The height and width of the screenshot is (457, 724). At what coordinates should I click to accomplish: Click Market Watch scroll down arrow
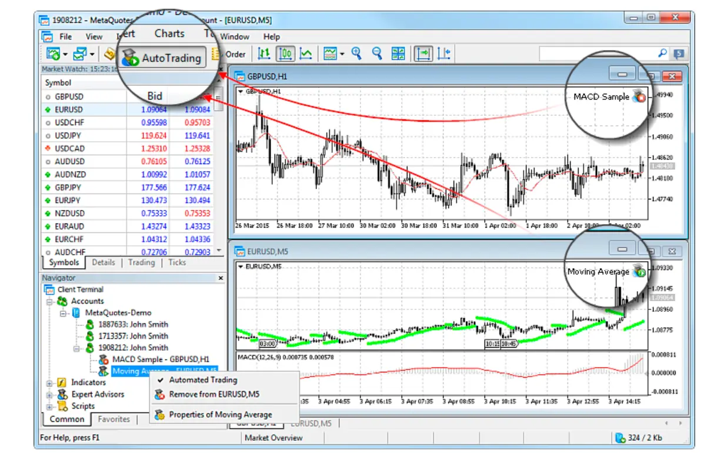click(219, 251)
